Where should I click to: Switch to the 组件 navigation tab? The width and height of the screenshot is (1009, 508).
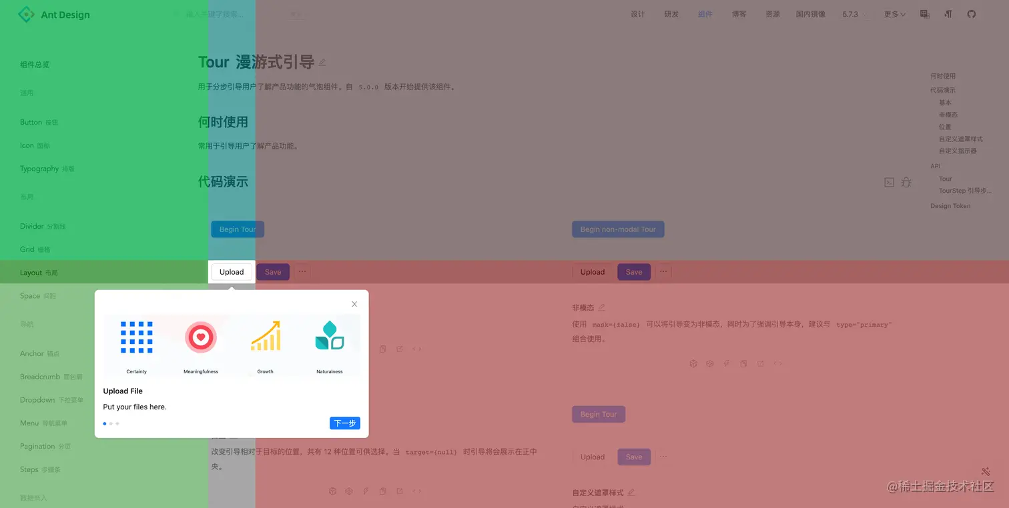point(705,14)
